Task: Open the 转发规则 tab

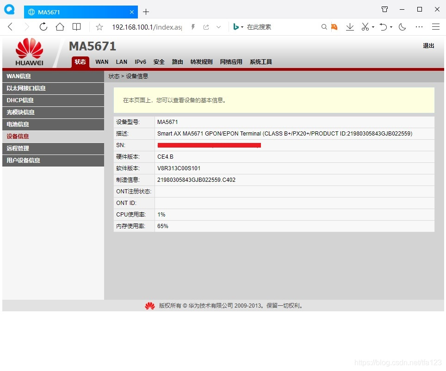Action: (x=201, y=62)
